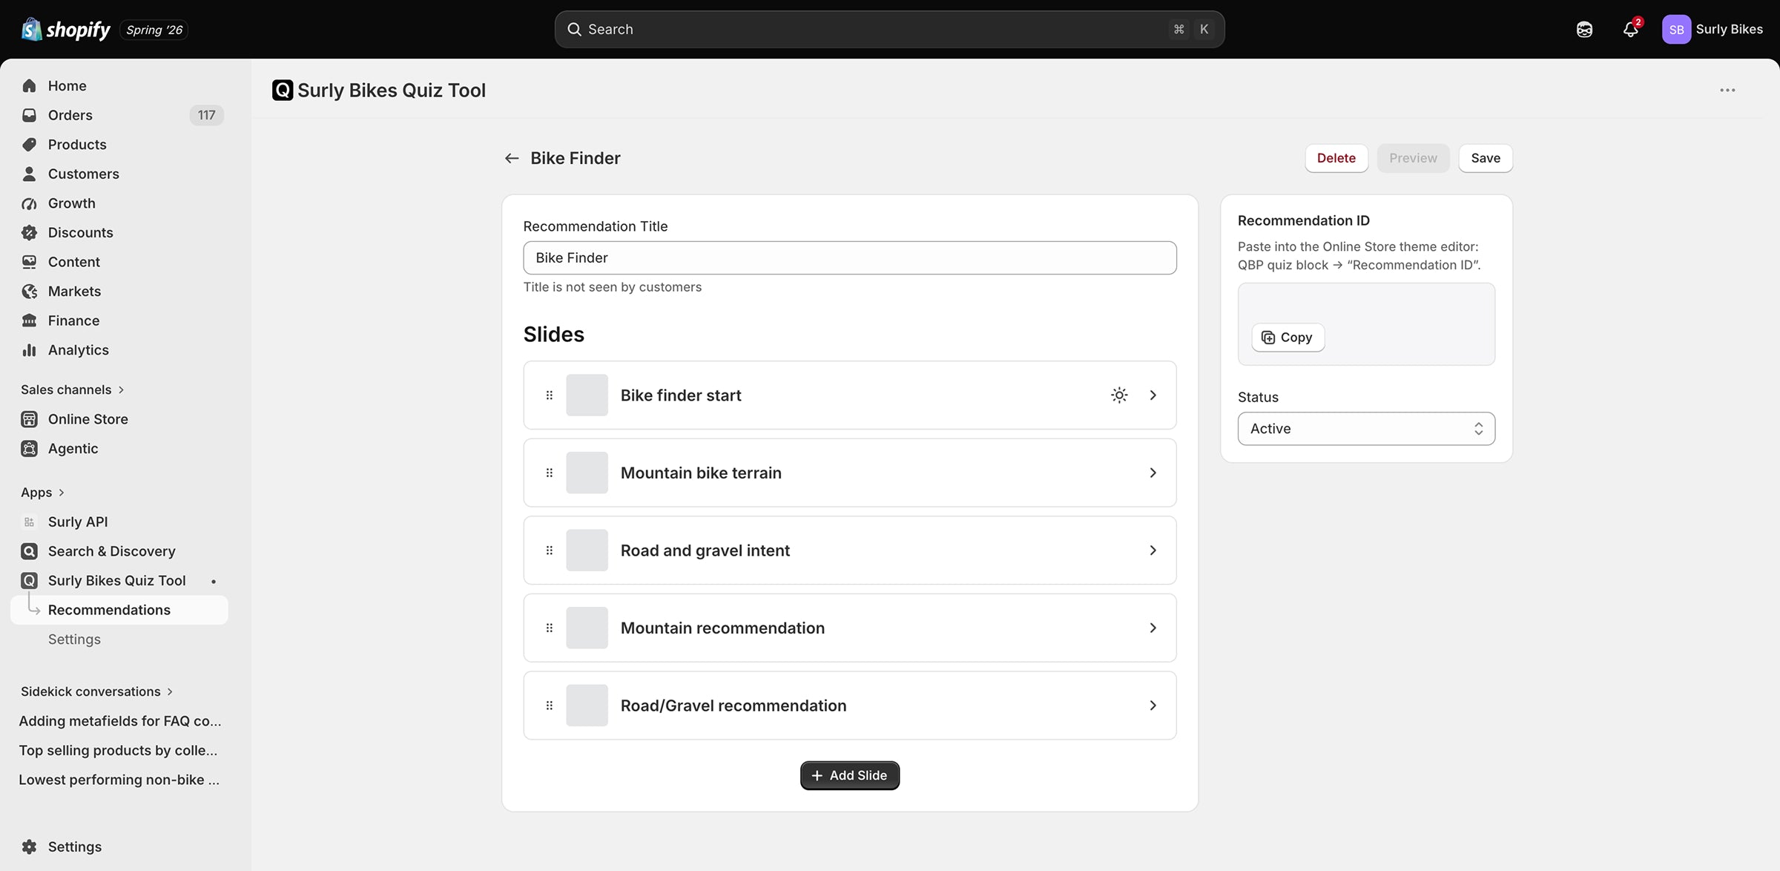Click the Preview button

coord(1413,158)
